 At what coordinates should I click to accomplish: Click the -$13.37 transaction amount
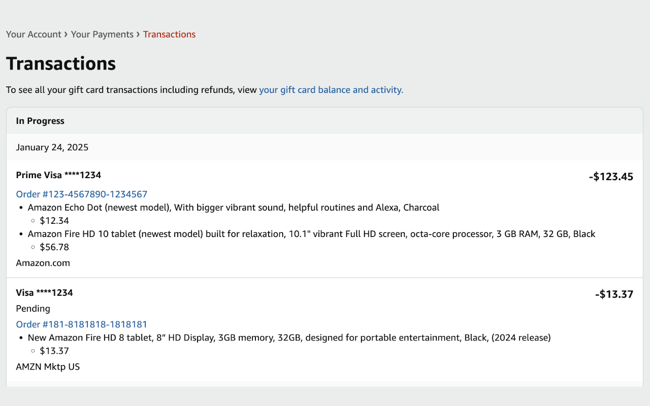614,294
